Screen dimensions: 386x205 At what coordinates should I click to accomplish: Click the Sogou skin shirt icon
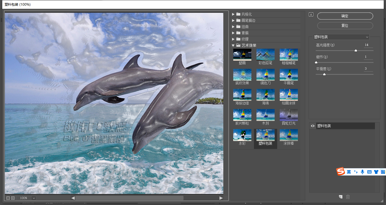tap(376, 172)
